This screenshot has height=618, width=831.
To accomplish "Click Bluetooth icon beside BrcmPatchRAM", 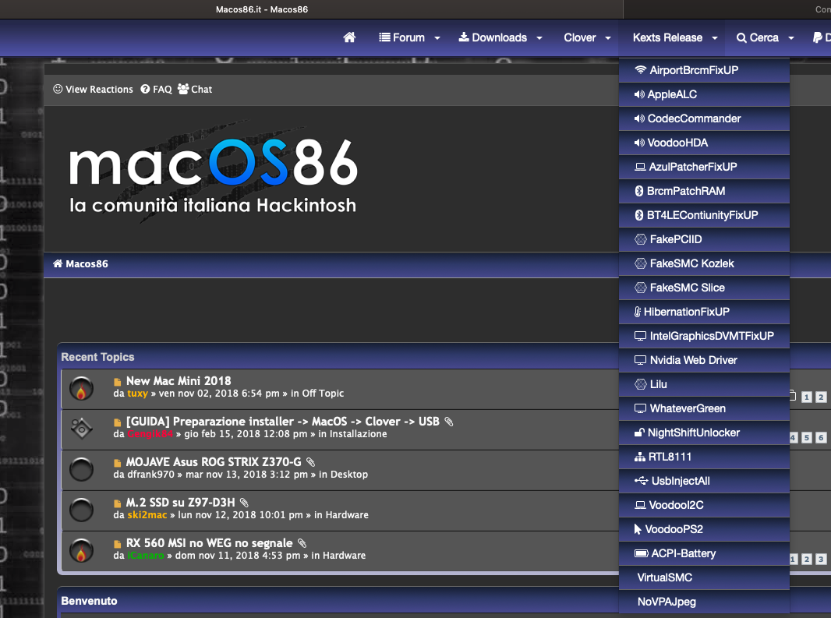I will click(639, 191).
